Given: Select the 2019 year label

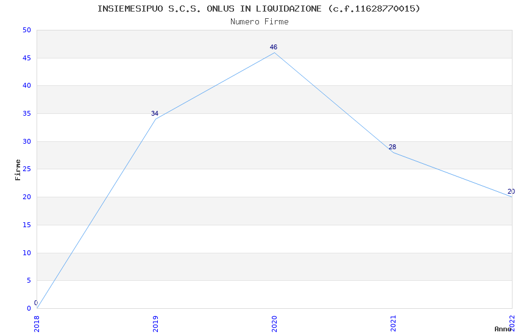Looking at the screenshot, I should 155,323.
